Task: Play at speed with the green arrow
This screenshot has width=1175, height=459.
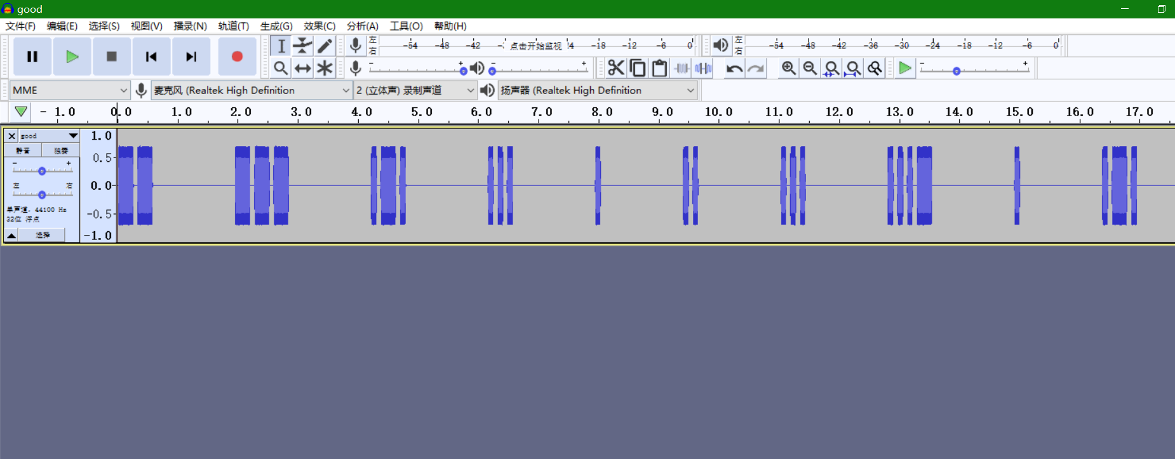Action: point(905,68)
